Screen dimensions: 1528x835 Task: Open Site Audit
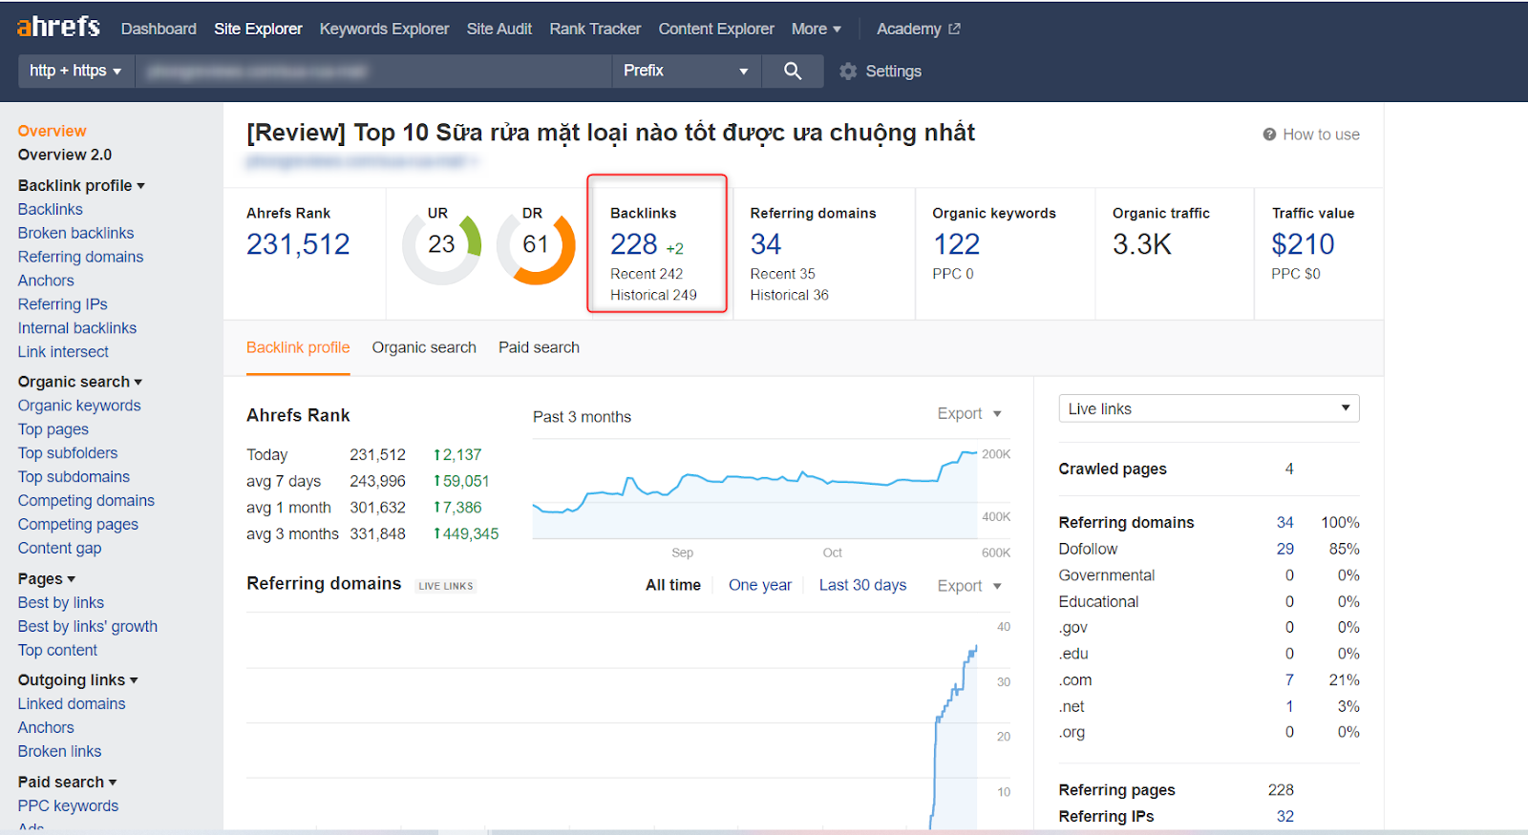coord(499,29)
